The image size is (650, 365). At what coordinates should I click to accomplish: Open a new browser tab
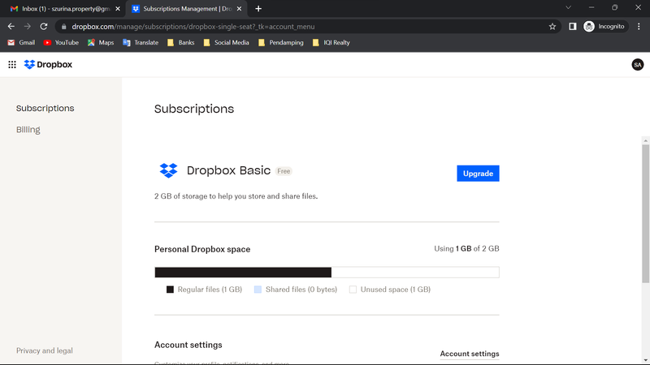pos(258,9)
